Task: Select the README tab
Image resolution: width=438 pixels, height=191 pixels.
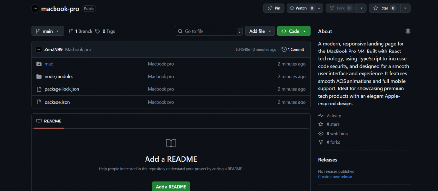Action: pyautogui.click(x=49, y=121)
